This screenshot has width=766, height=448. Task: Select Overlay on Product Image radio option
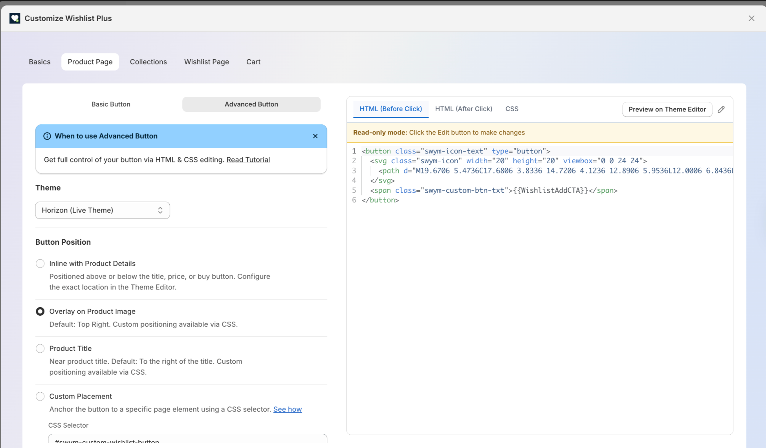40,311
